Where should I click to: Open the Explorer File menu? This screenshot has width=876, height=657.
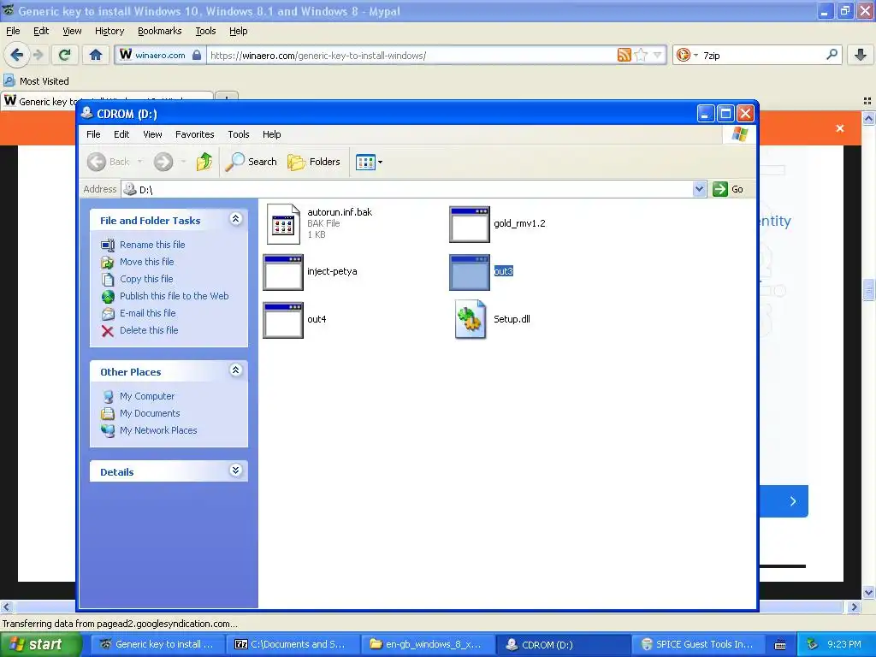pyautogui.click(x=93, y=134)
